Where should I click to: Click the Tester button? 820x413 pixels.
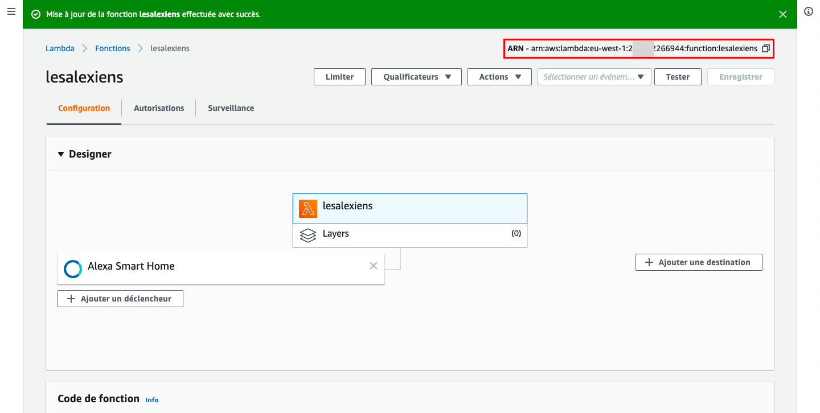point(678,77)
